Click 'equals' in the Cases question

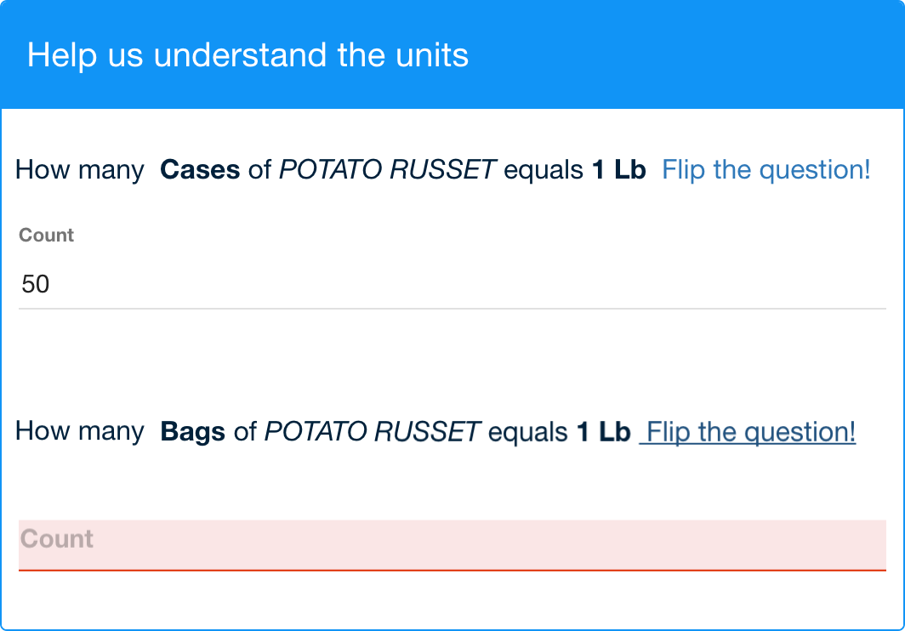(x=543, y=170)
